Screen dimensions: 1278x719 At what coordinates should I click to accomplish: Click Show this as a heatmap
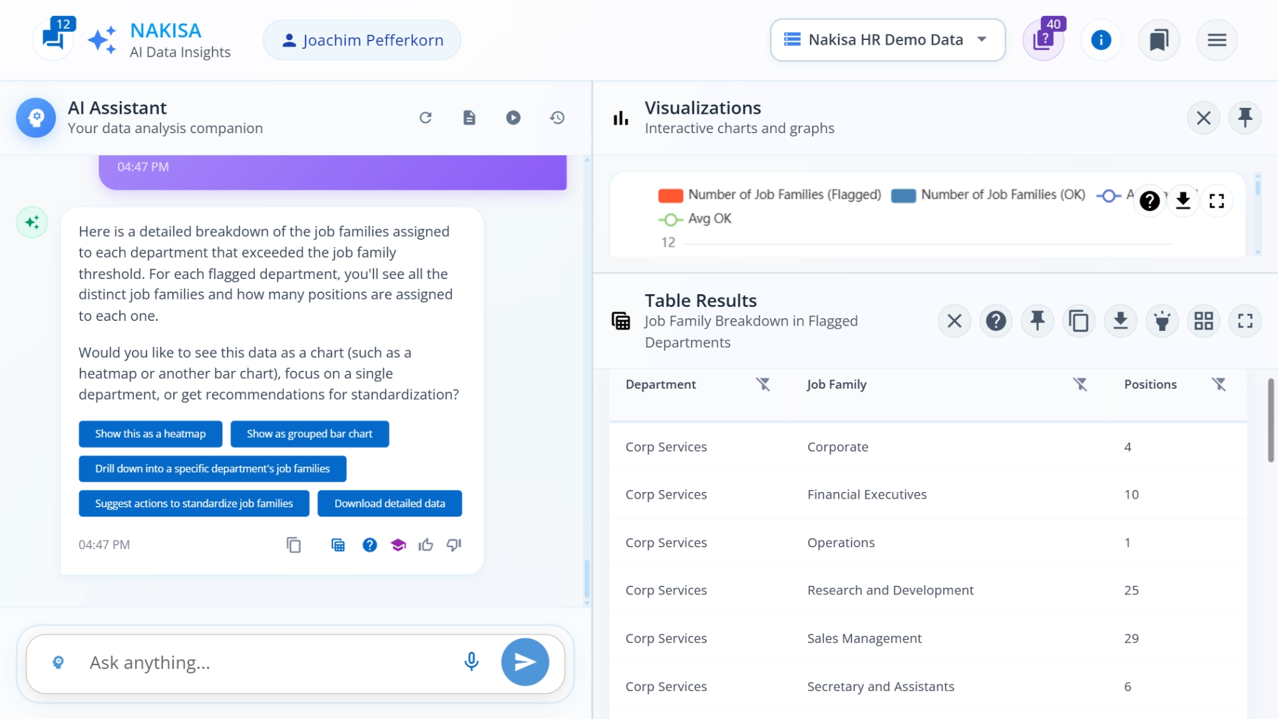pyautogui.click(x=150, y=434)
